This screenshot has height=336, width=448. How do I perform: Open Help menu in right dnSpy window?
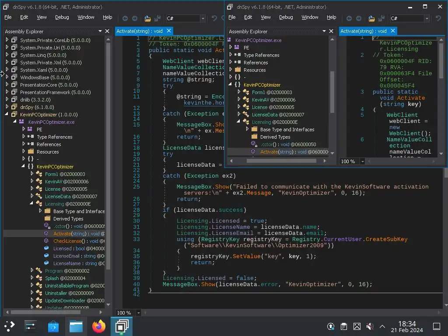coord(332,17)
